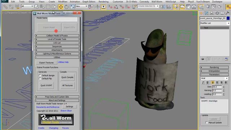Open the Layer Manager icon
The width and height of the screenshot is (231, 130).
click(x=175, y=7)
